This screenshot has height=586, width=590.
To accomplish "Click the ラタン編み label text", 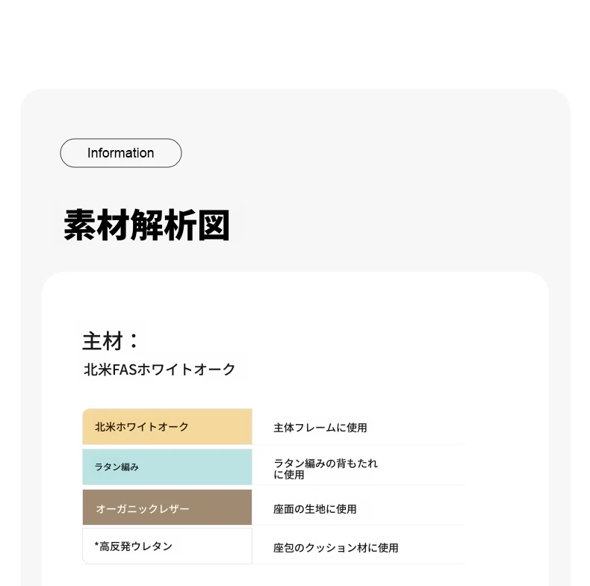I will pyautogui.click(x=117, y=467).
